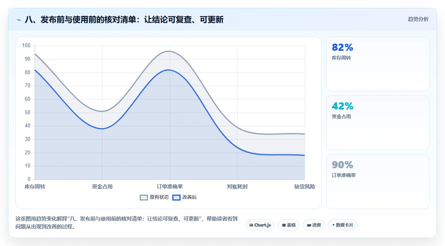The height and width of the screenshot is (246, 445).
Task: Click the 对账耗时 x-axis label
Action: (237, 187)
